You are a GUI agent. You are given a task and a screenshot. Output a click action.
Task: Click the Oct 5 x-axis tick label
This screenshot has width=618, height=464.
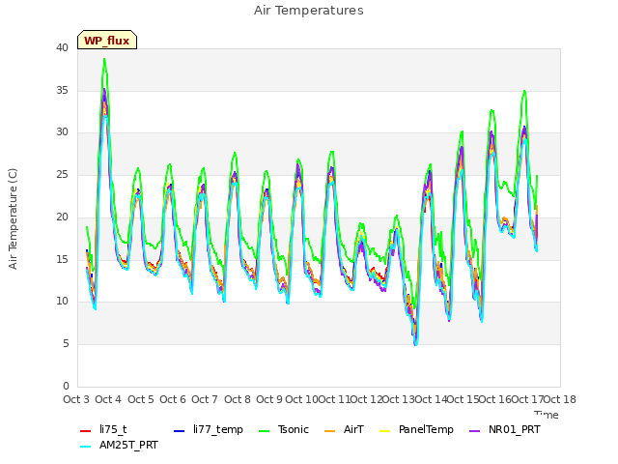click(x=141, y=399)
